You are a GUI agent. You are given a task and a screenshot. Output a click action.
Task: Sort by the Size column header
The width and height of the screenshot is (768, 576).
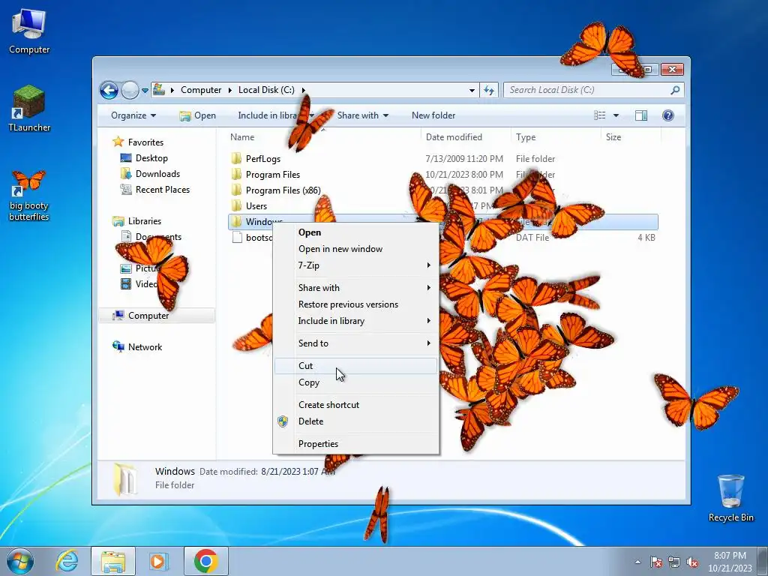tap(613, 137)
